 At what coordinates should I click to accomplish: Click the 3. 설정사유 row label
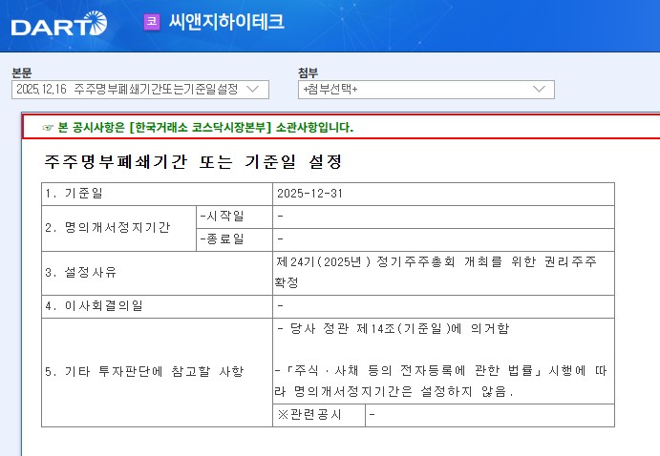81,273
